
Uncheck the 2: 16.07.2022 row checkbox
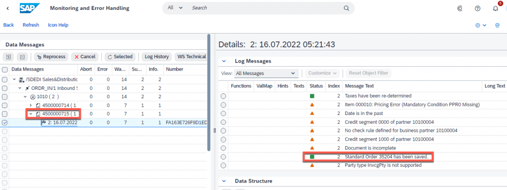pos(5,123)
